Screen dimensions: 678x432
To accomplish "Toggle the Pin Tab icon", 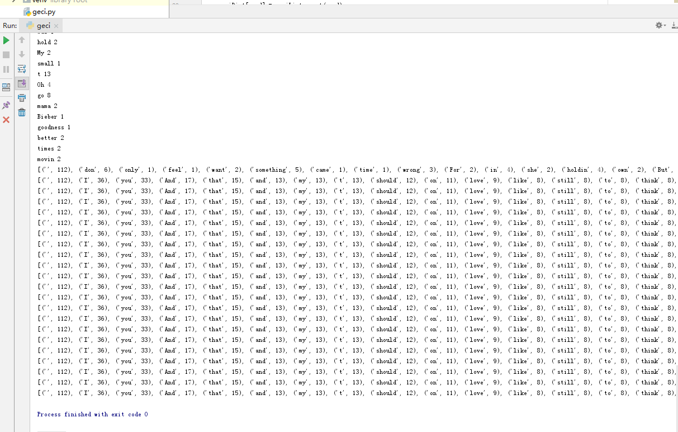I will coord(6,105).
